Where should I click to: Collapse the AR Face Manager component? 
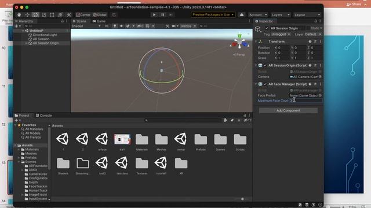click(256, 84)
